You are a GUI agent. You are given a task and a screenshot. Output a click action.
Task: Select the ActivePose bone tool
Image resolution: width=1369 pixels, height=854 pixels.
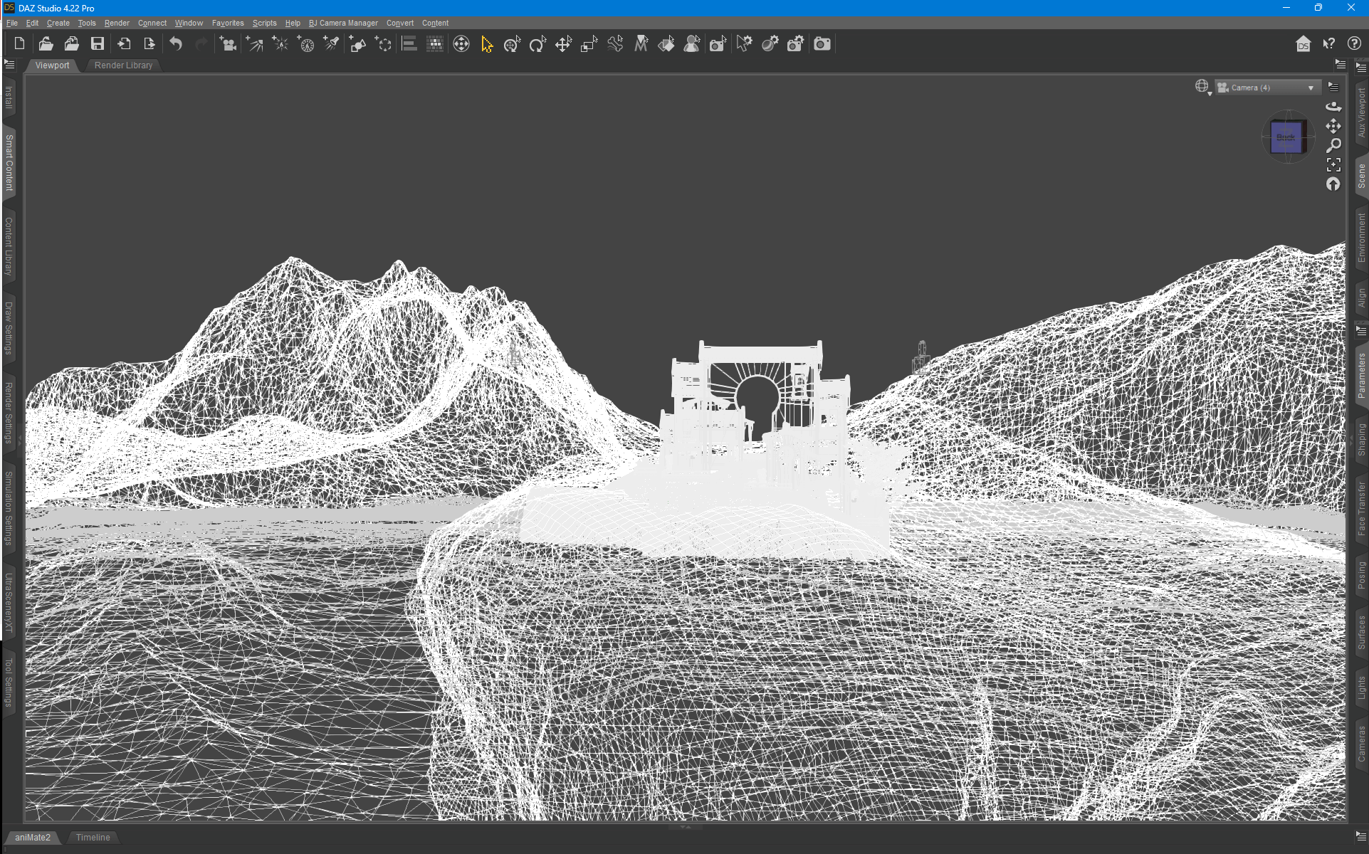pyautogui.click(x=615, y=44)
